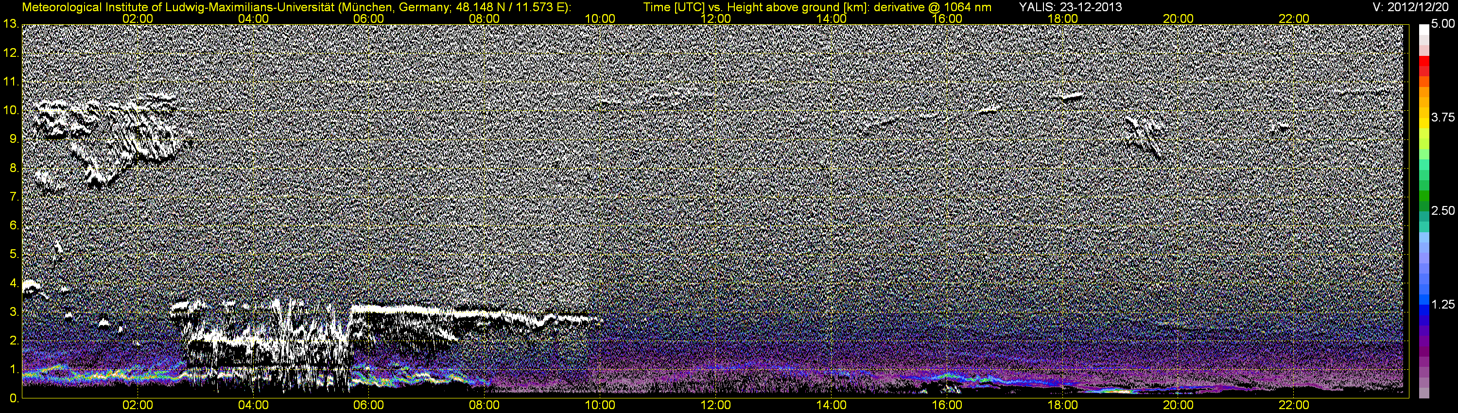Click the 12:00 label on the bottom time axis
Image resolution: width=1458 pixels, height=413 pixels.
point(715,405)
